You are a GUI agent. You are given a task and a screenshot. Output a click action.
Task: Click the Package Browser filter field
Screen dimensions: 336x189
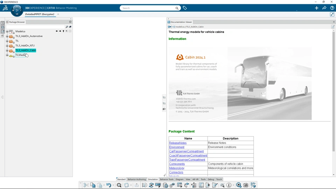(36, 27)
